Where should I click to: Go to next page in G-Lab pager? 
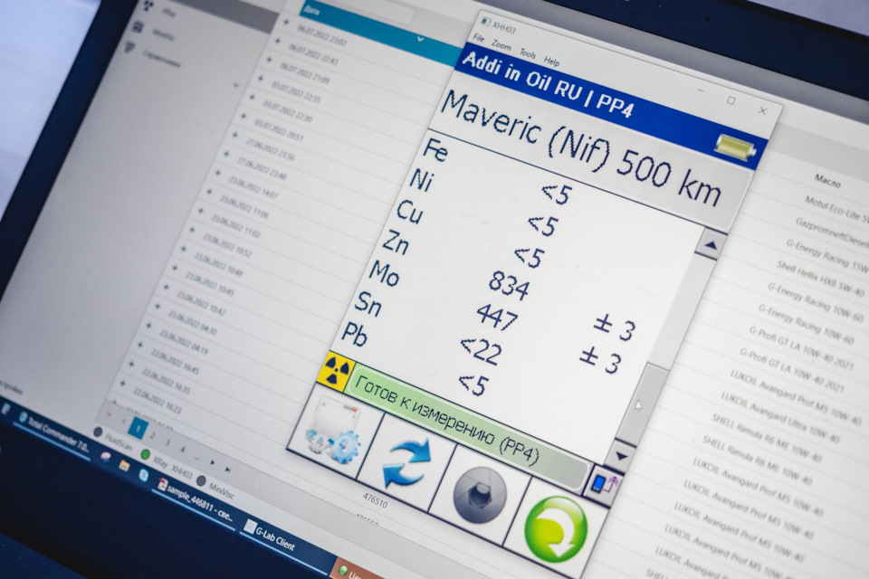pyautogui.click(x=212, y=461)
